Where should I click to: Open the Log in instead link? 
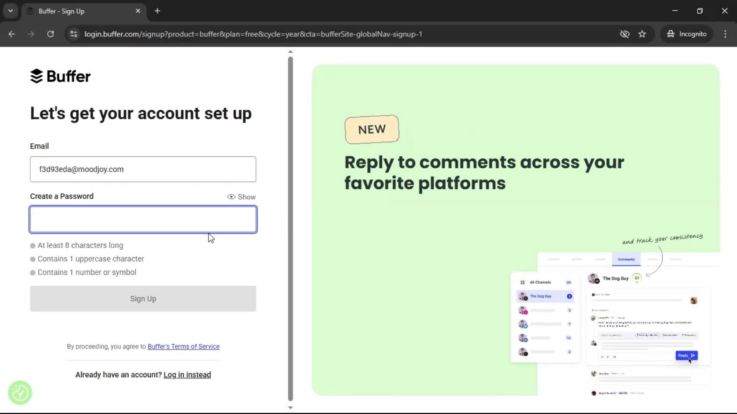pyautogui.click(x=187, y=375)
